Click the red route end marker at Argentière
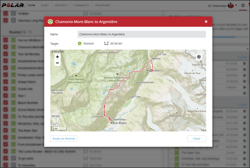The image size is (250, 168). [152, 70]
